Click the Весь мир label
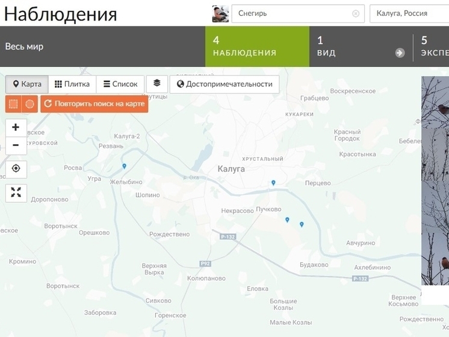The height and width of the screenshot is (337, 449). 24,46
